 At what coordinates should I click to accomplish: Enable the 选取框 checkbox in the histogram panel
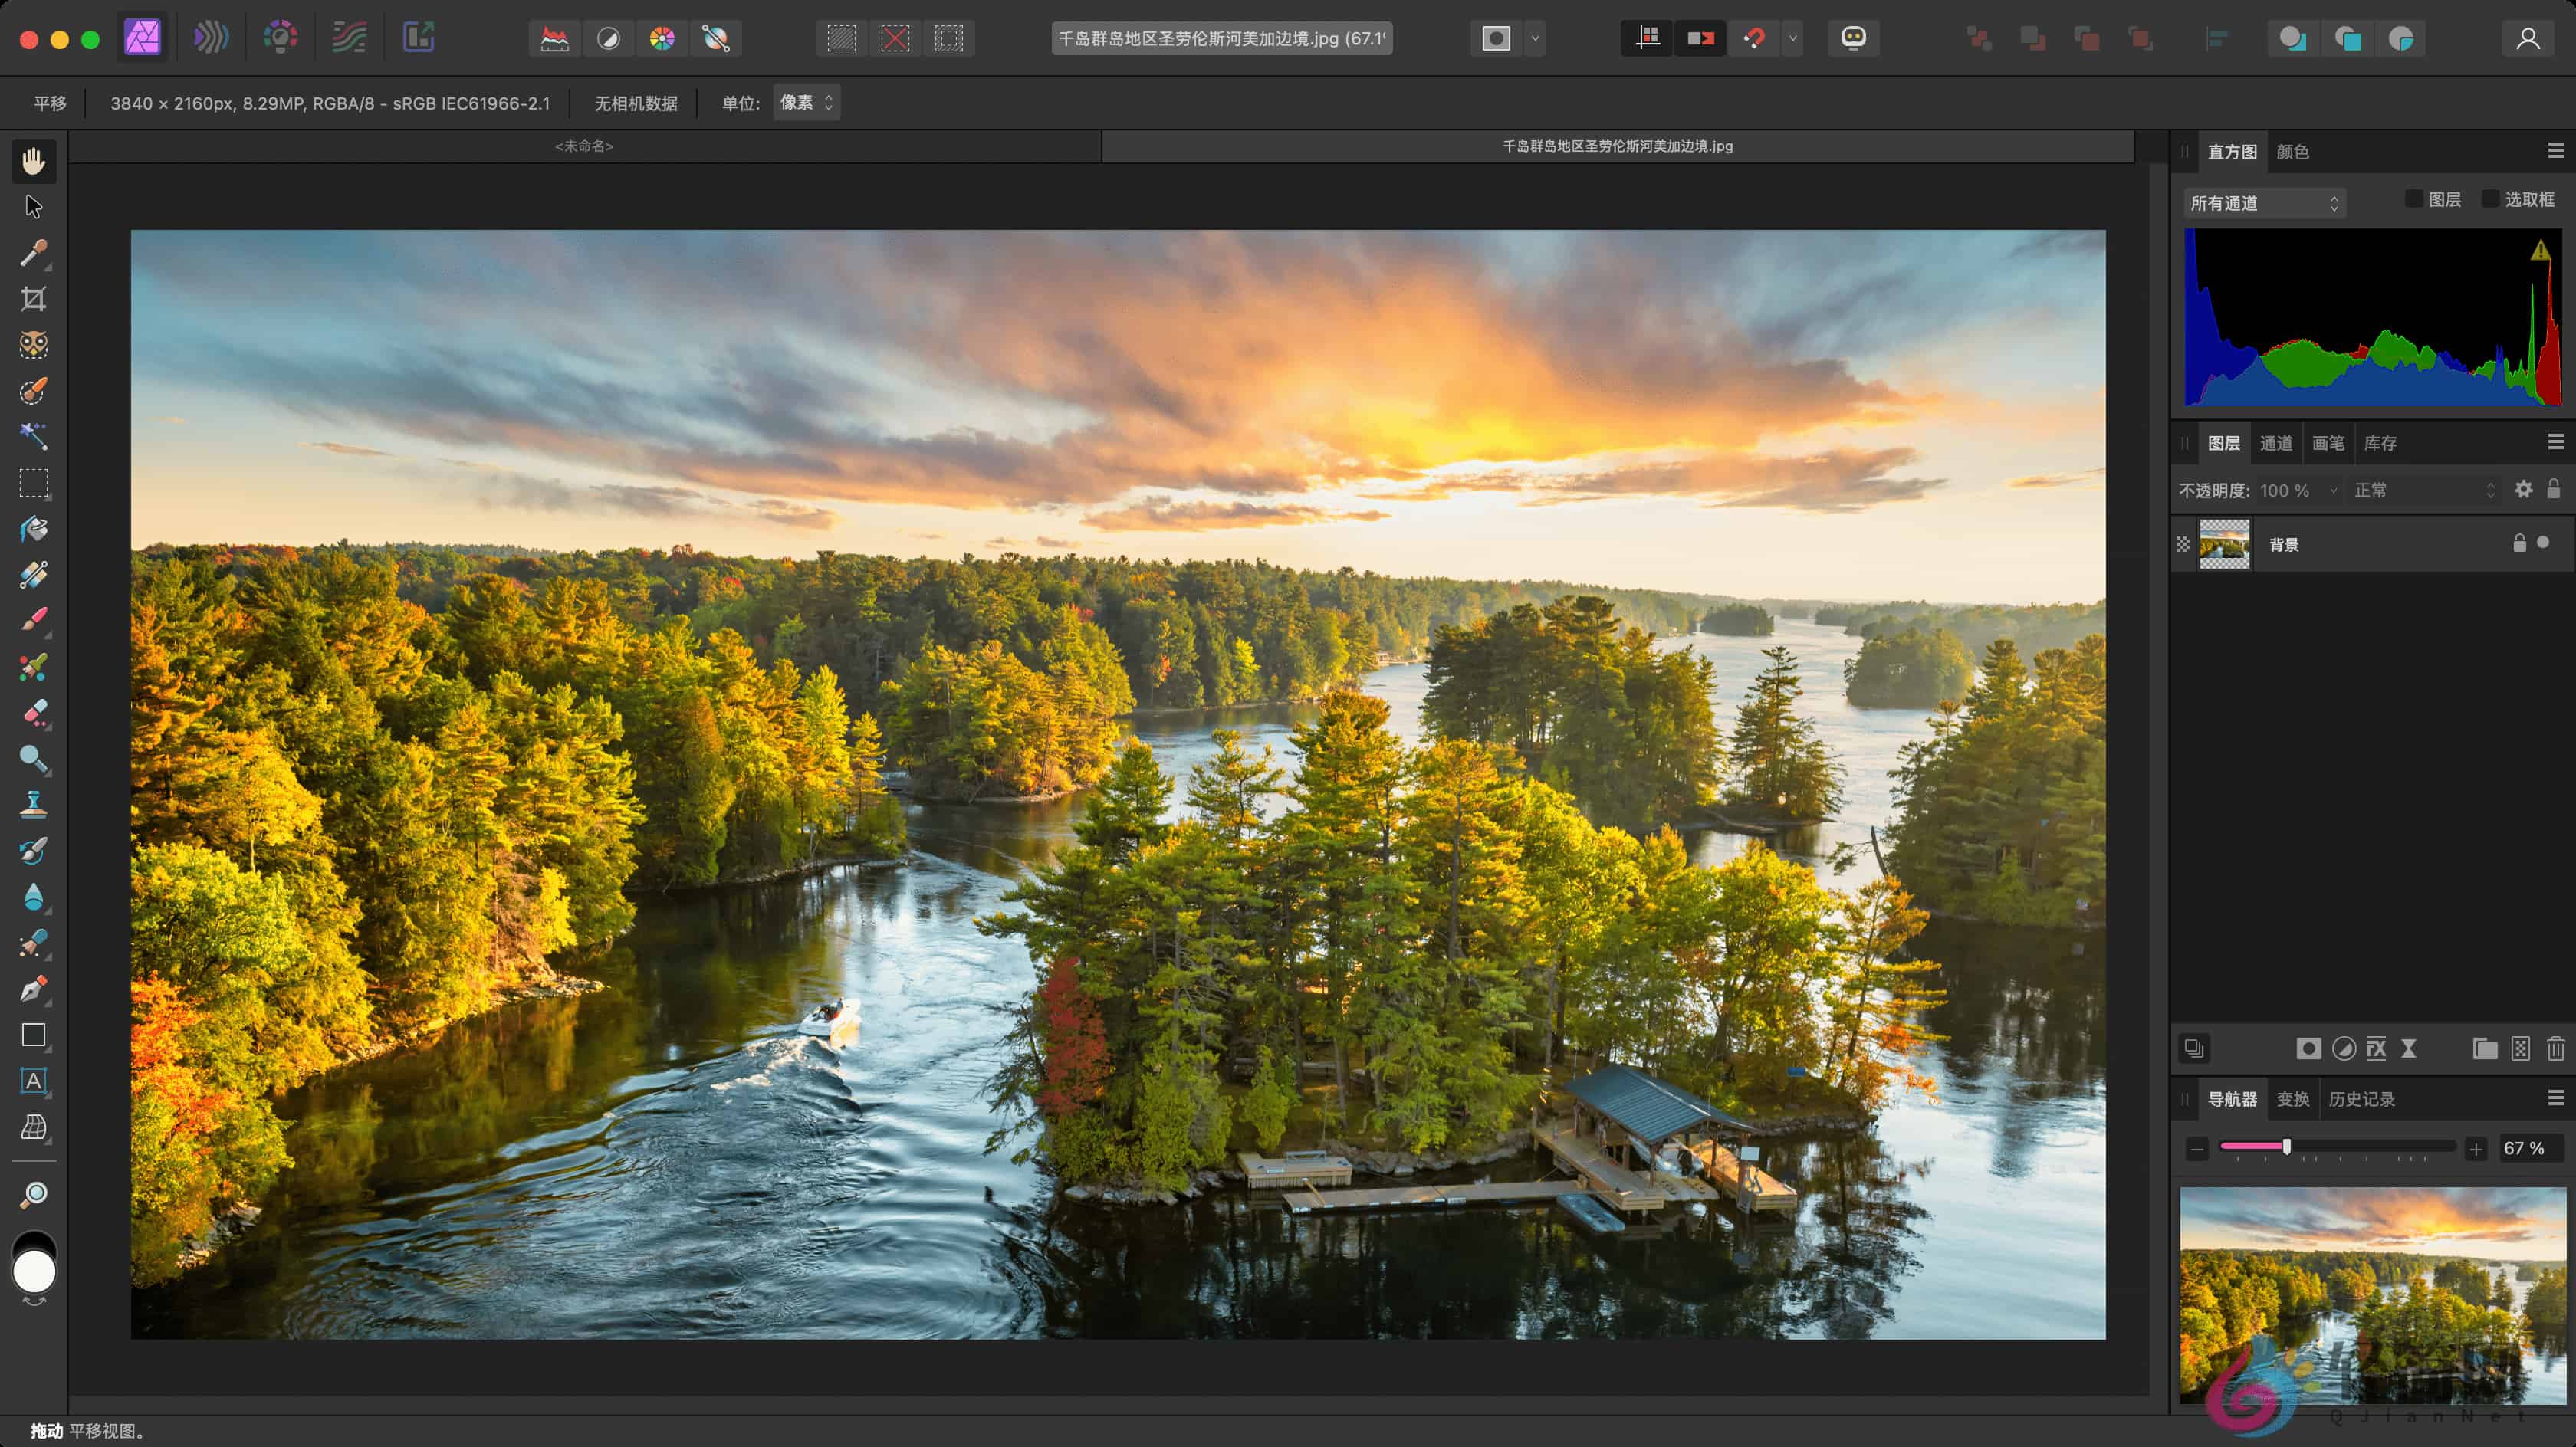tap(2490, 199)
